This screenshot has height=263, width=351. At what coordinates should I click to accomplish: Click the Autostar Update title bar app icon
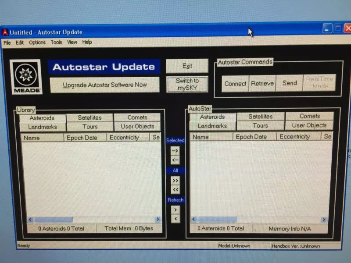(x=5, y=32)
